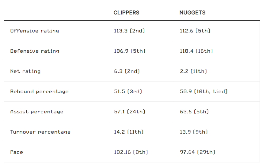Select Clippers assist percentage 57.1 (24th)
Image resolution: width=266 pixels, height=167 pixels.
pos(129,112)
